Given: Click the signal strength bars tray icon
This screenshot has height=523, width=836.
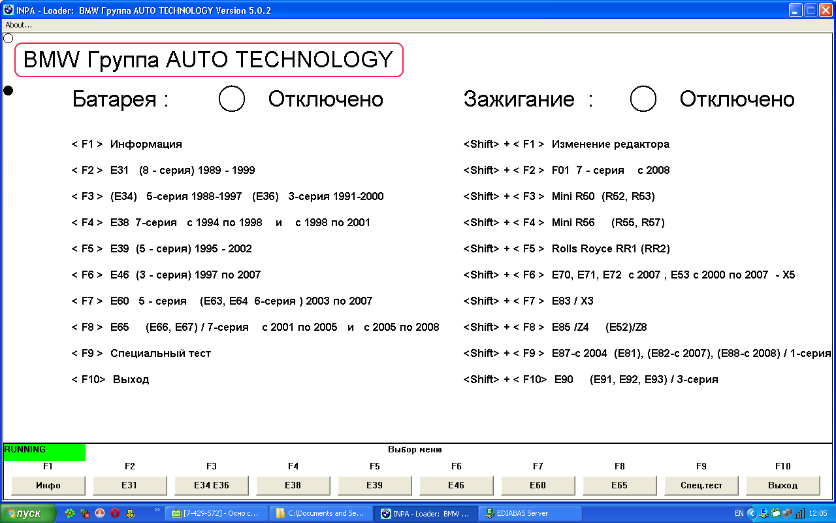Looking at the screenshot, I should 799,513.
